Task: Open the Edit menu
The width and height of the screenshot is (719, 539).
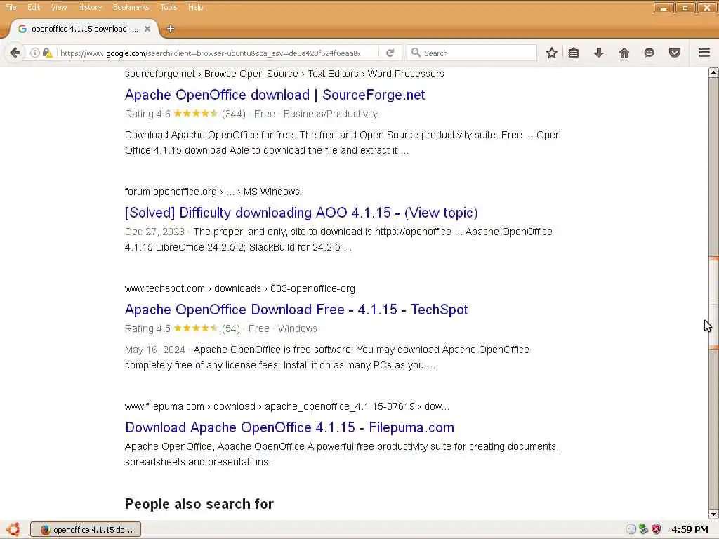Action: (x=34, y=7)
